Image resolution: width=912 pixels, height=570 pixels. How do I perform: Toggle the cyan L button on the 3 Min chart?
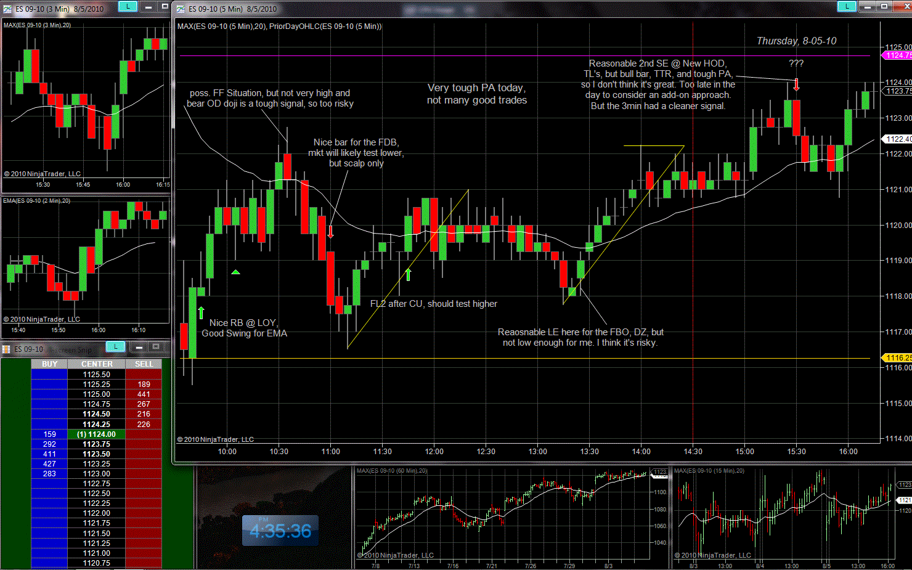pyautogui.click(x=128, y=6)
